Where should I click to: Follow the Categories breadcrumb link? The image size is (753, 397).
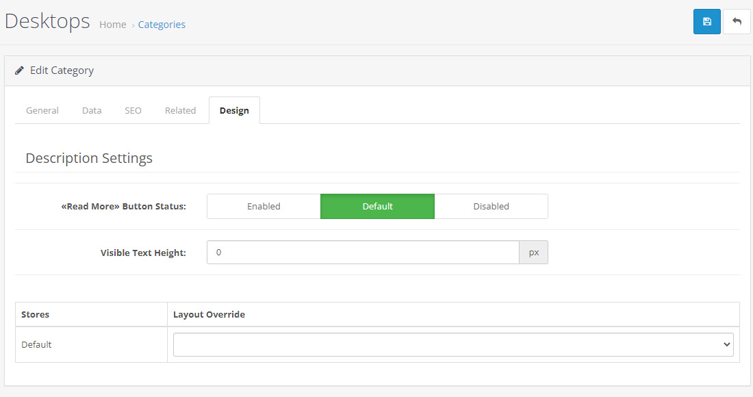coord(162,25)
